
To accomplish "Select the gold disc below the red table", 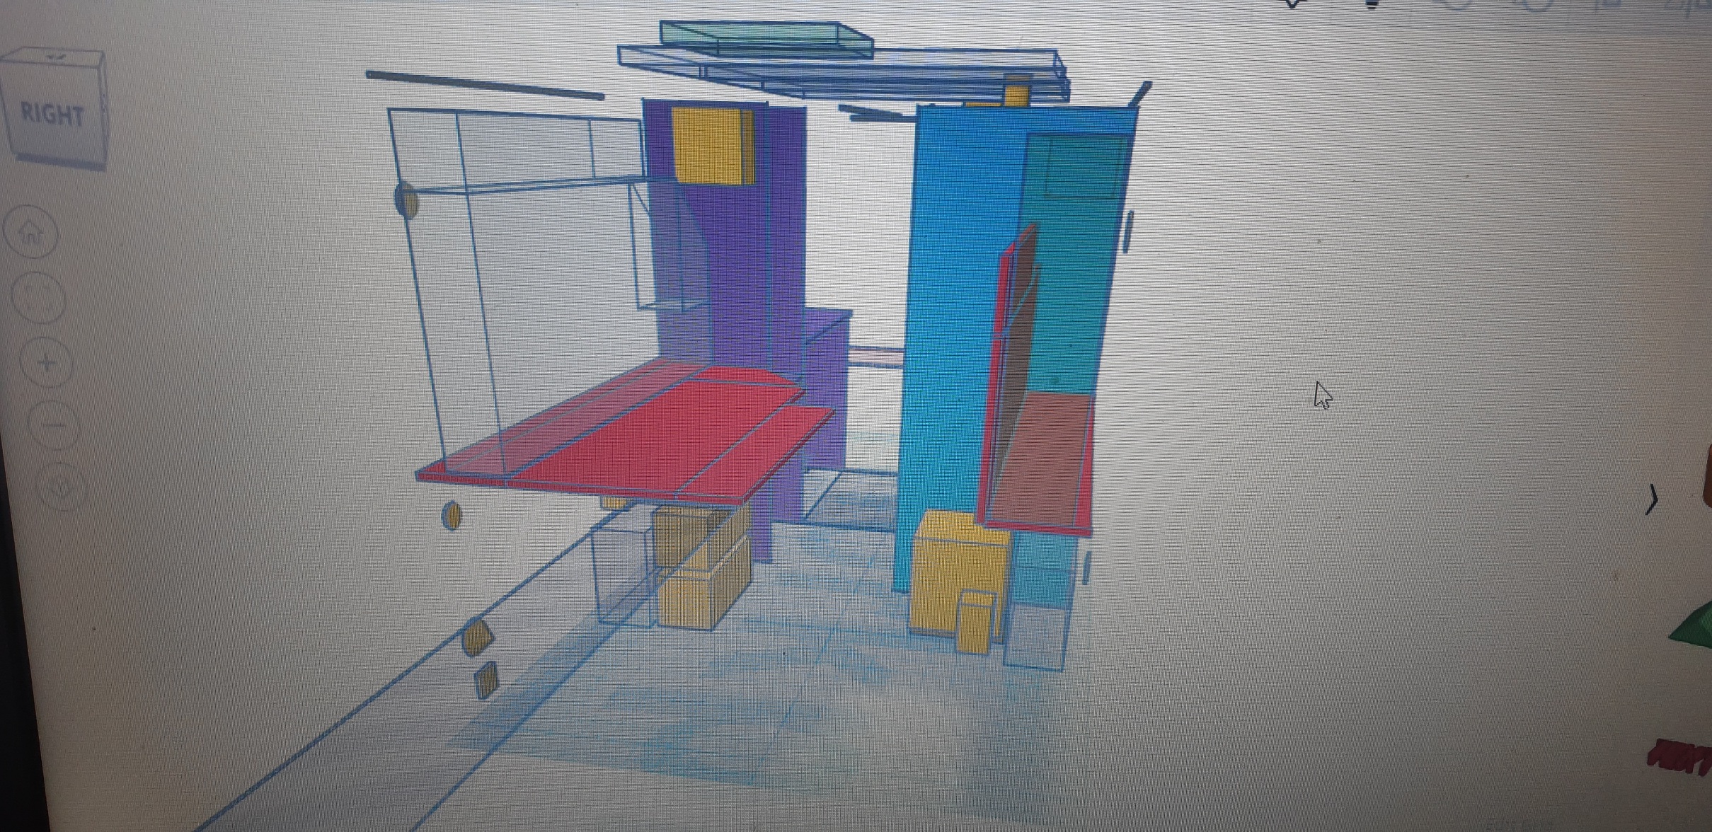I will click(451, 515).
